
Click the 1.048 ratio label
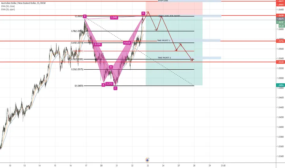click(x=114, y=17)
